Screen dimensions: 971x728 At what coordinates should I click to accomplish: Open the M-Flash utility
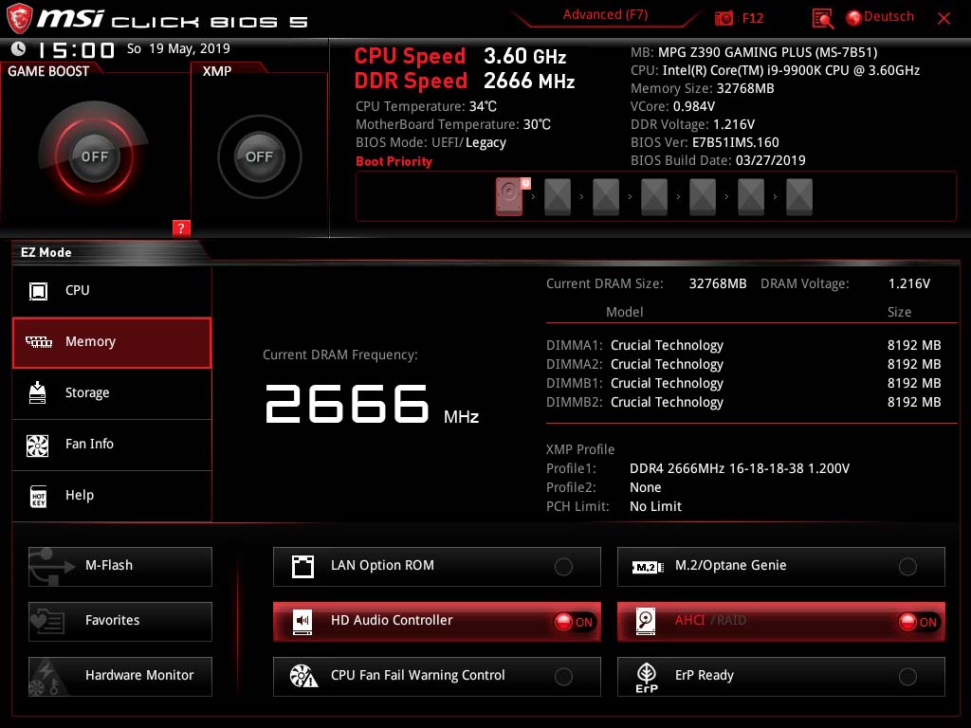[120, 567]
